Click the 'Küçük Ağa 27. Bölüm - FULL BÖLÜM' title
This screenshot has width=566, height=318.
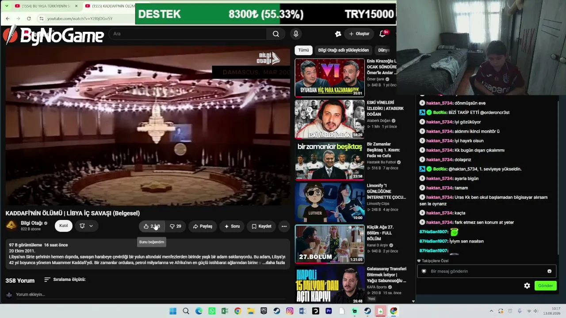click(380, 233)
